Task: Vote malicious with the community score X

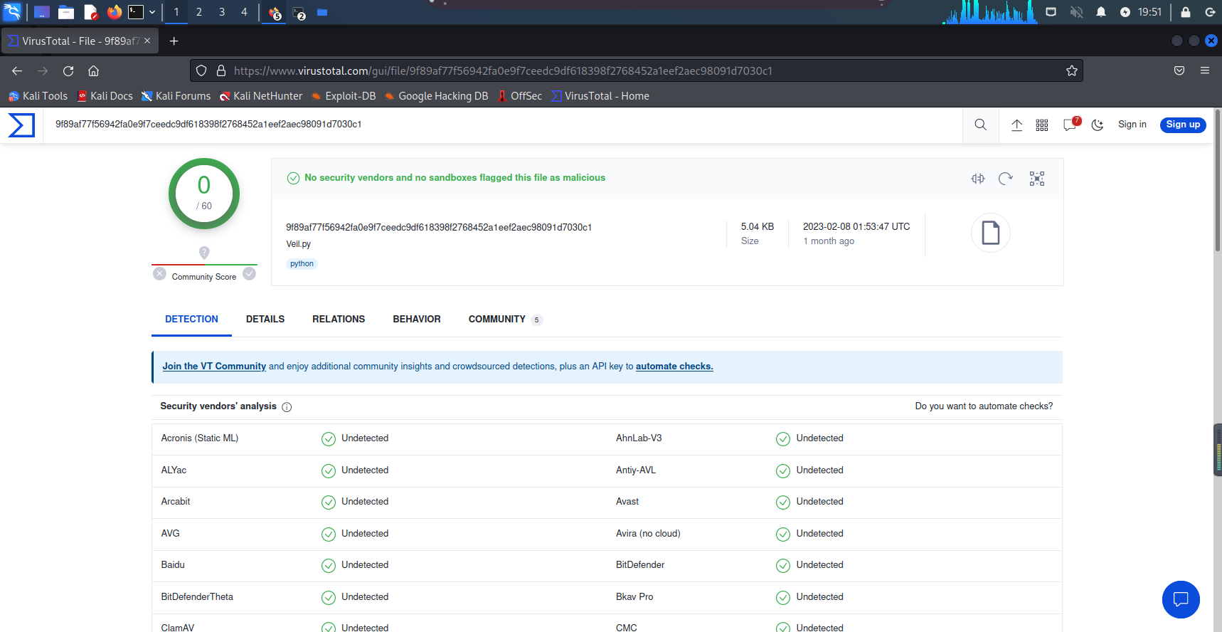Action: 160,274
